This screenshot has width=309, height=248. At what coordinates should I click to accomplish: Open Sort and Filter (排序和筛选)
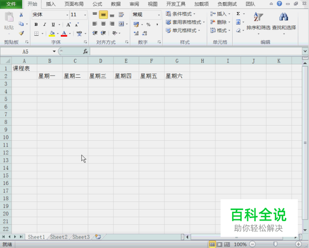tap(259, 23)
